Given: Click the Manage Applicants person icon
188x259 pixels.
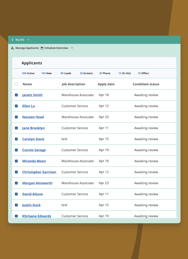Looking at the screenshot, I should tap(12, 48).
